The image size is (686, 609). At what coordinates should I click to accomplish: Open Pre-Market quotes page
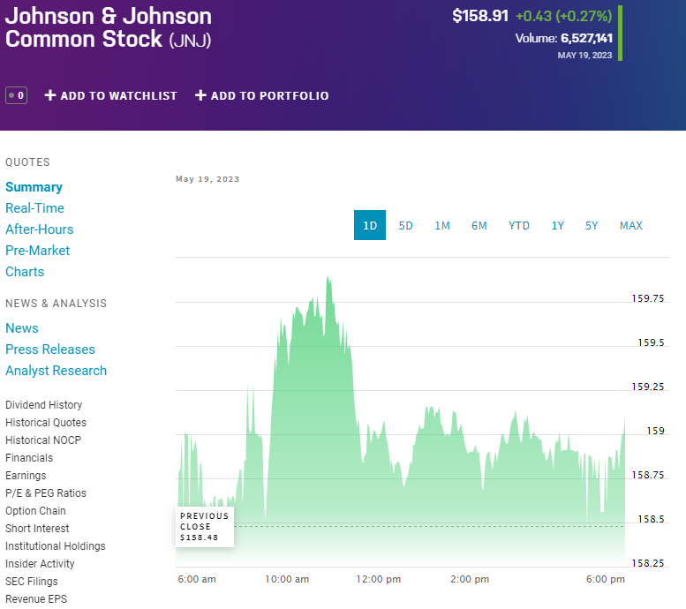pyautogui.click(x=37, y=251)
